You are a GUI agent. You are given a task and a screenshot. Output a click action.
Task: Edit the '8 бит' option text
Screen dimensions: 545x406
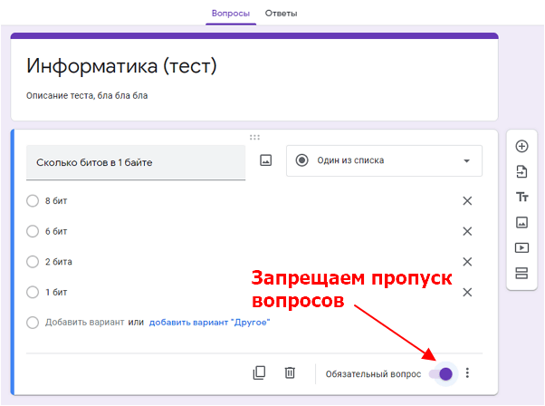(56, 201)
